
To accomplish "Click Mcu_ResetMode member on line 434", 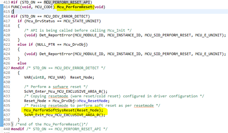I will click(x=93, y=101).
